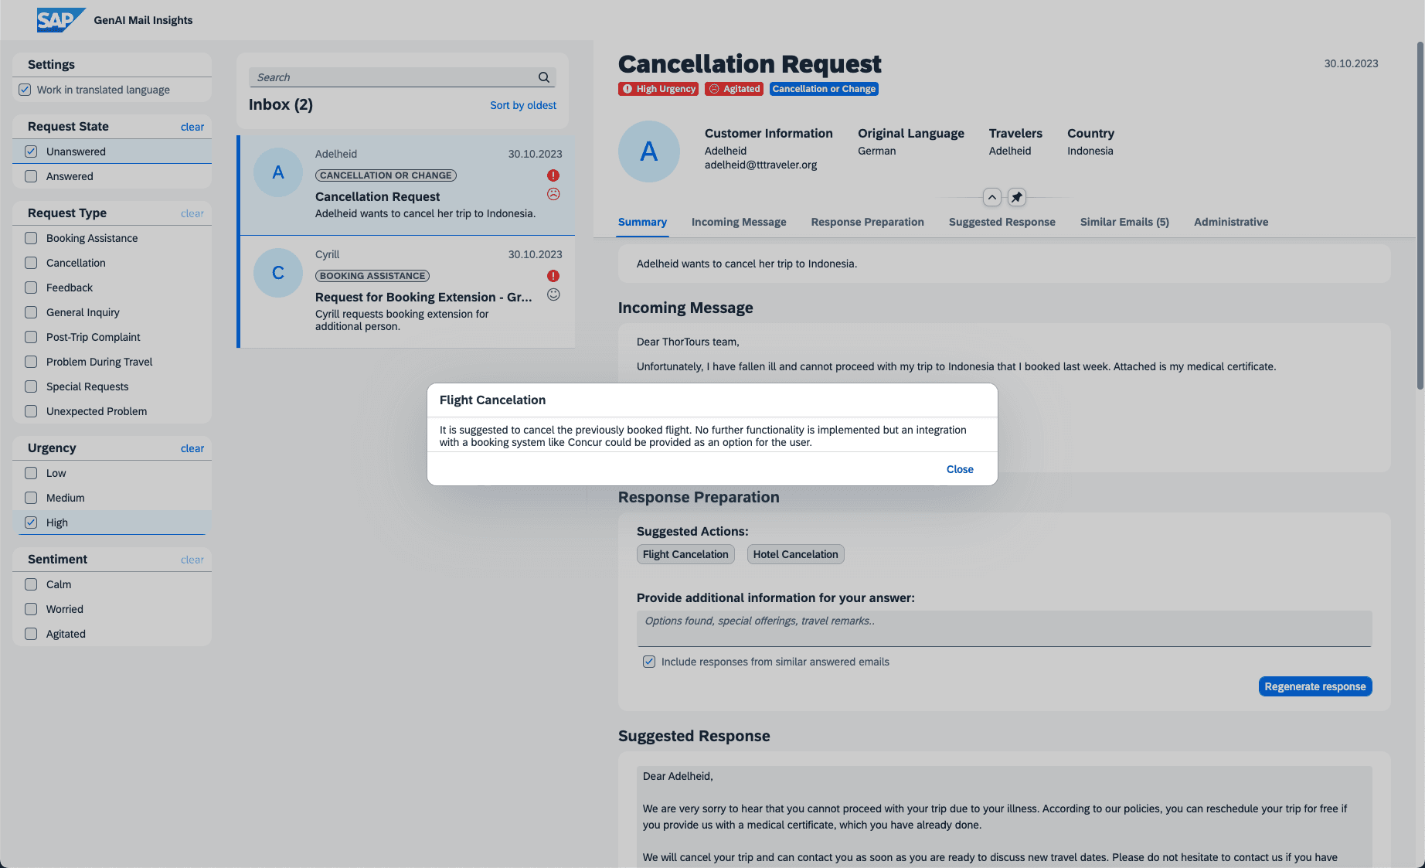Check the General Inquiry request type
This screenshot has height=868, width=1425.
click(31, 312)
